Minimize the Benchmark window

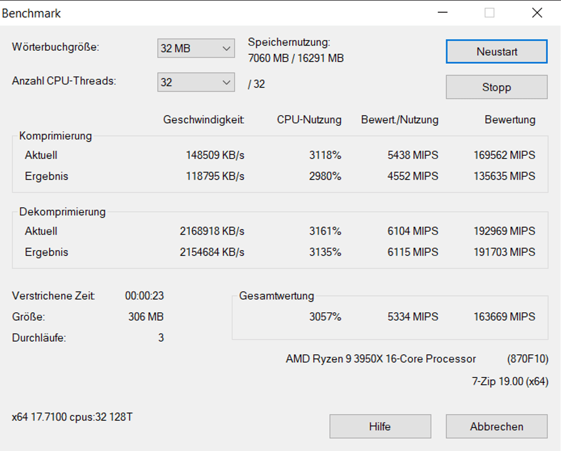click(442, 13)
